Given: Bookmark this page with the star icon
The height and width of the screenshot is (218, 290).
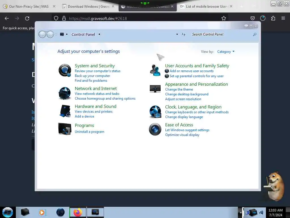Looking at the screenshot, I should tap(224, 18).
